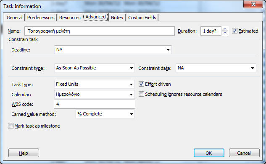Open the Constraint date dropdown
This screenshot has width=266, height=164.
click(253, 68)
